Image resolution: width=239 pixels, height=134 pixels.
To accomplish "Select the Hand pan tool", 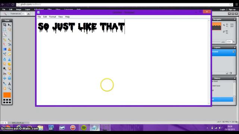I will 5,88.
